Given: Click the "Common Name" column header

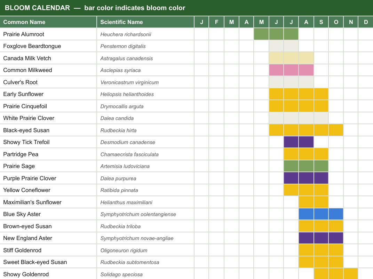Looking at the screenshot, I should pyautogui.click(x=48, y=22).
